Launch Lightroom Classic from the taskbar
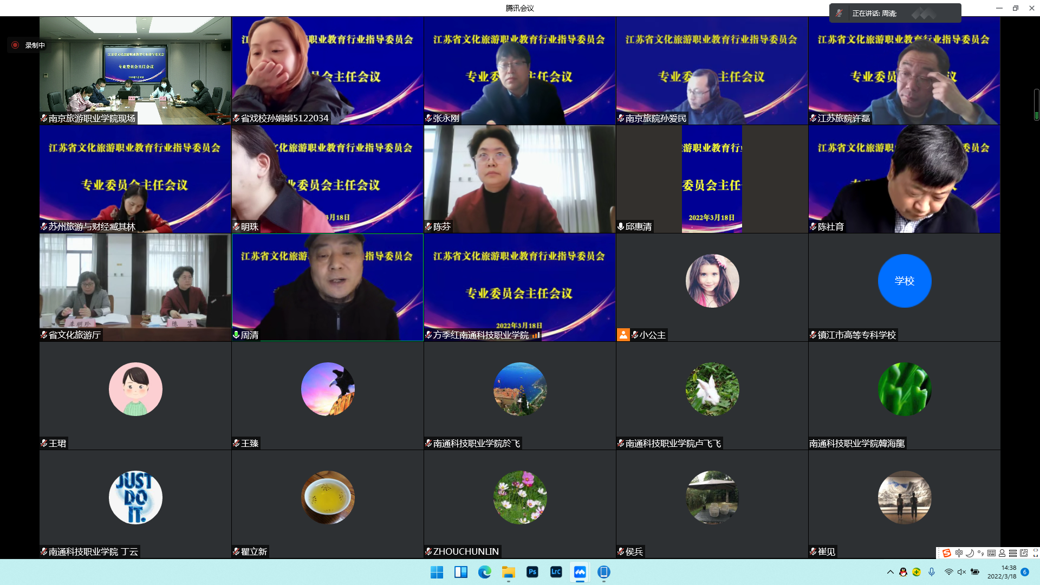Viewport: 1040px width, 585px height. (x=556, y=572)
